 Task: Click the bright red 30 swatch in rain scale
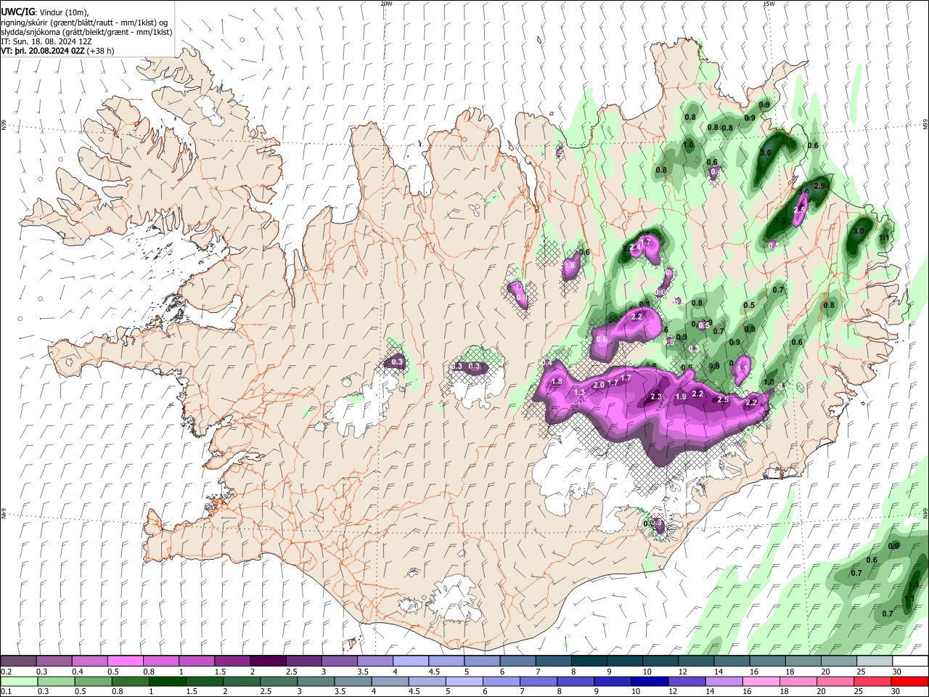909,682
